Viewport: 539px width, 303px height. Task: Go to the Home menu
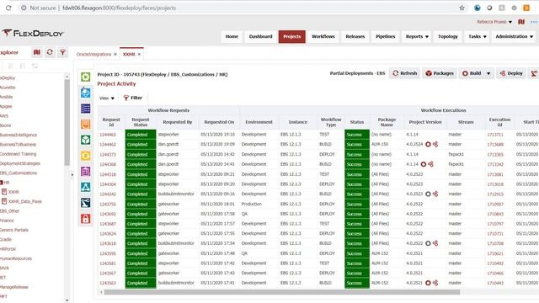tap(232, 36)
